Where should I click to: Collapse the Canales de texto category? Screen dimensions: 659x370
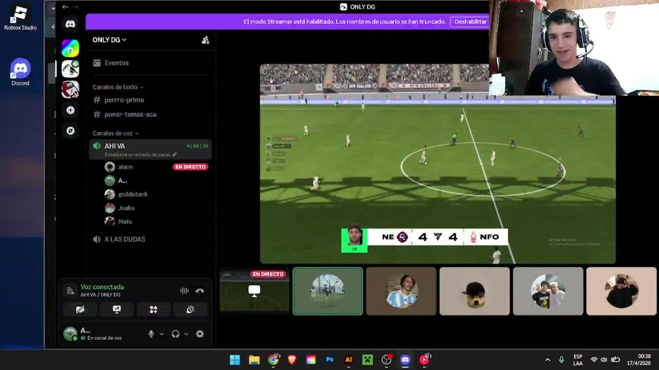tap(118, 87)
